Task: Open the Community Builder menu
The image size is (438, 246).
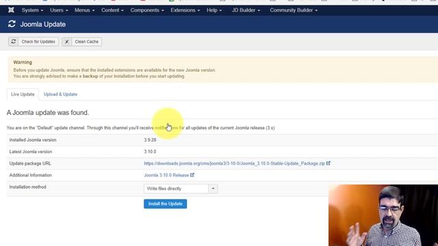Action: 294,10
